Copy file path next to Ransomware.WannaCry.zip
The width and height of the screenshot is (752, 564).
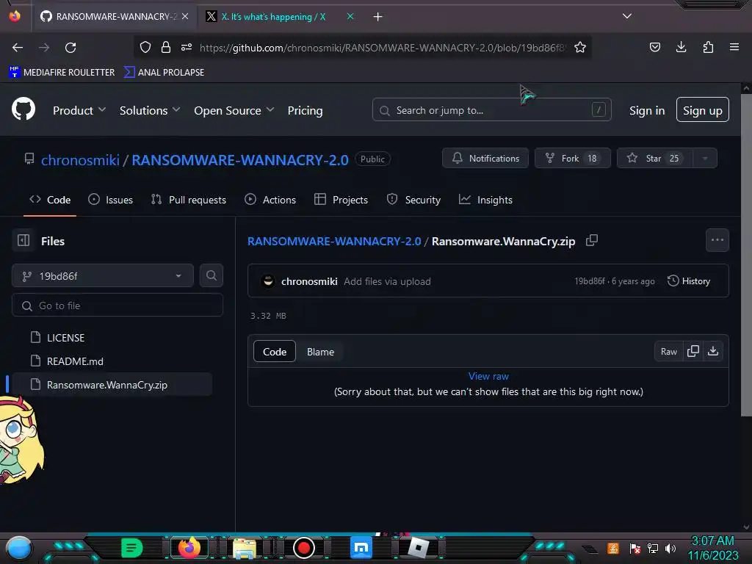(592, 240)
